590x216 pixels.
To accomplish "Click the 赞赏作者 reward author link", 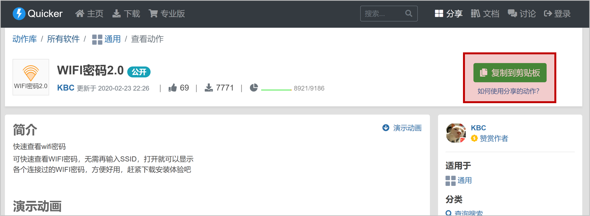I will point(490,138).
